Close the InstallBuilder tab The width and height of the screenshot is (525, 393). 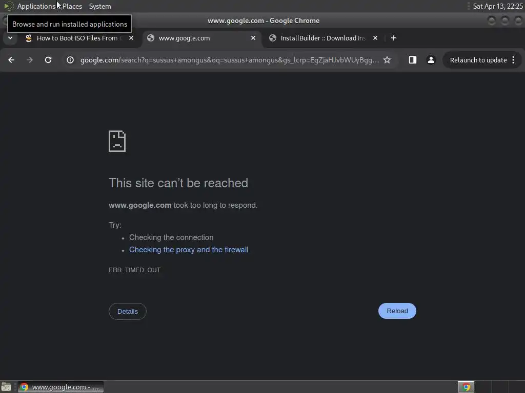pyautogui.click(x=375, y=38)
